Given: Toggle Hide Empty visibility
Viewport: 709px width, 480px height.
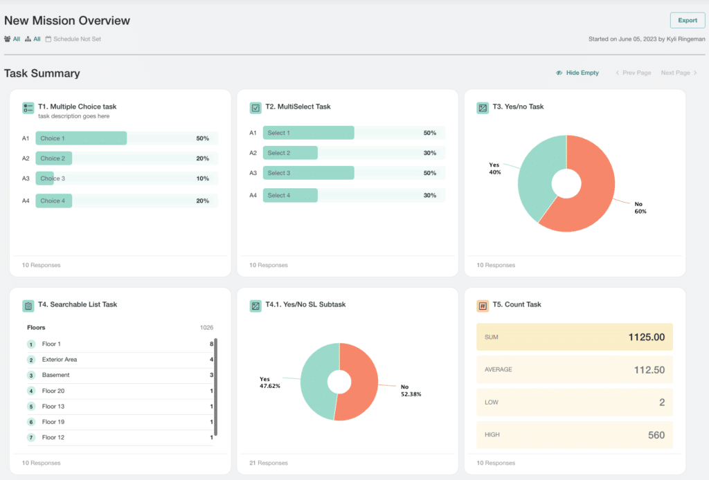Looking at the screenshot, I should tap(577, 73).
